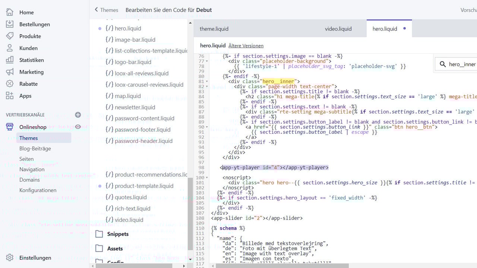Open loox-carousel-reviews.liquid file
This screenshot has height=268, width=477.
(x=149, y=84)
